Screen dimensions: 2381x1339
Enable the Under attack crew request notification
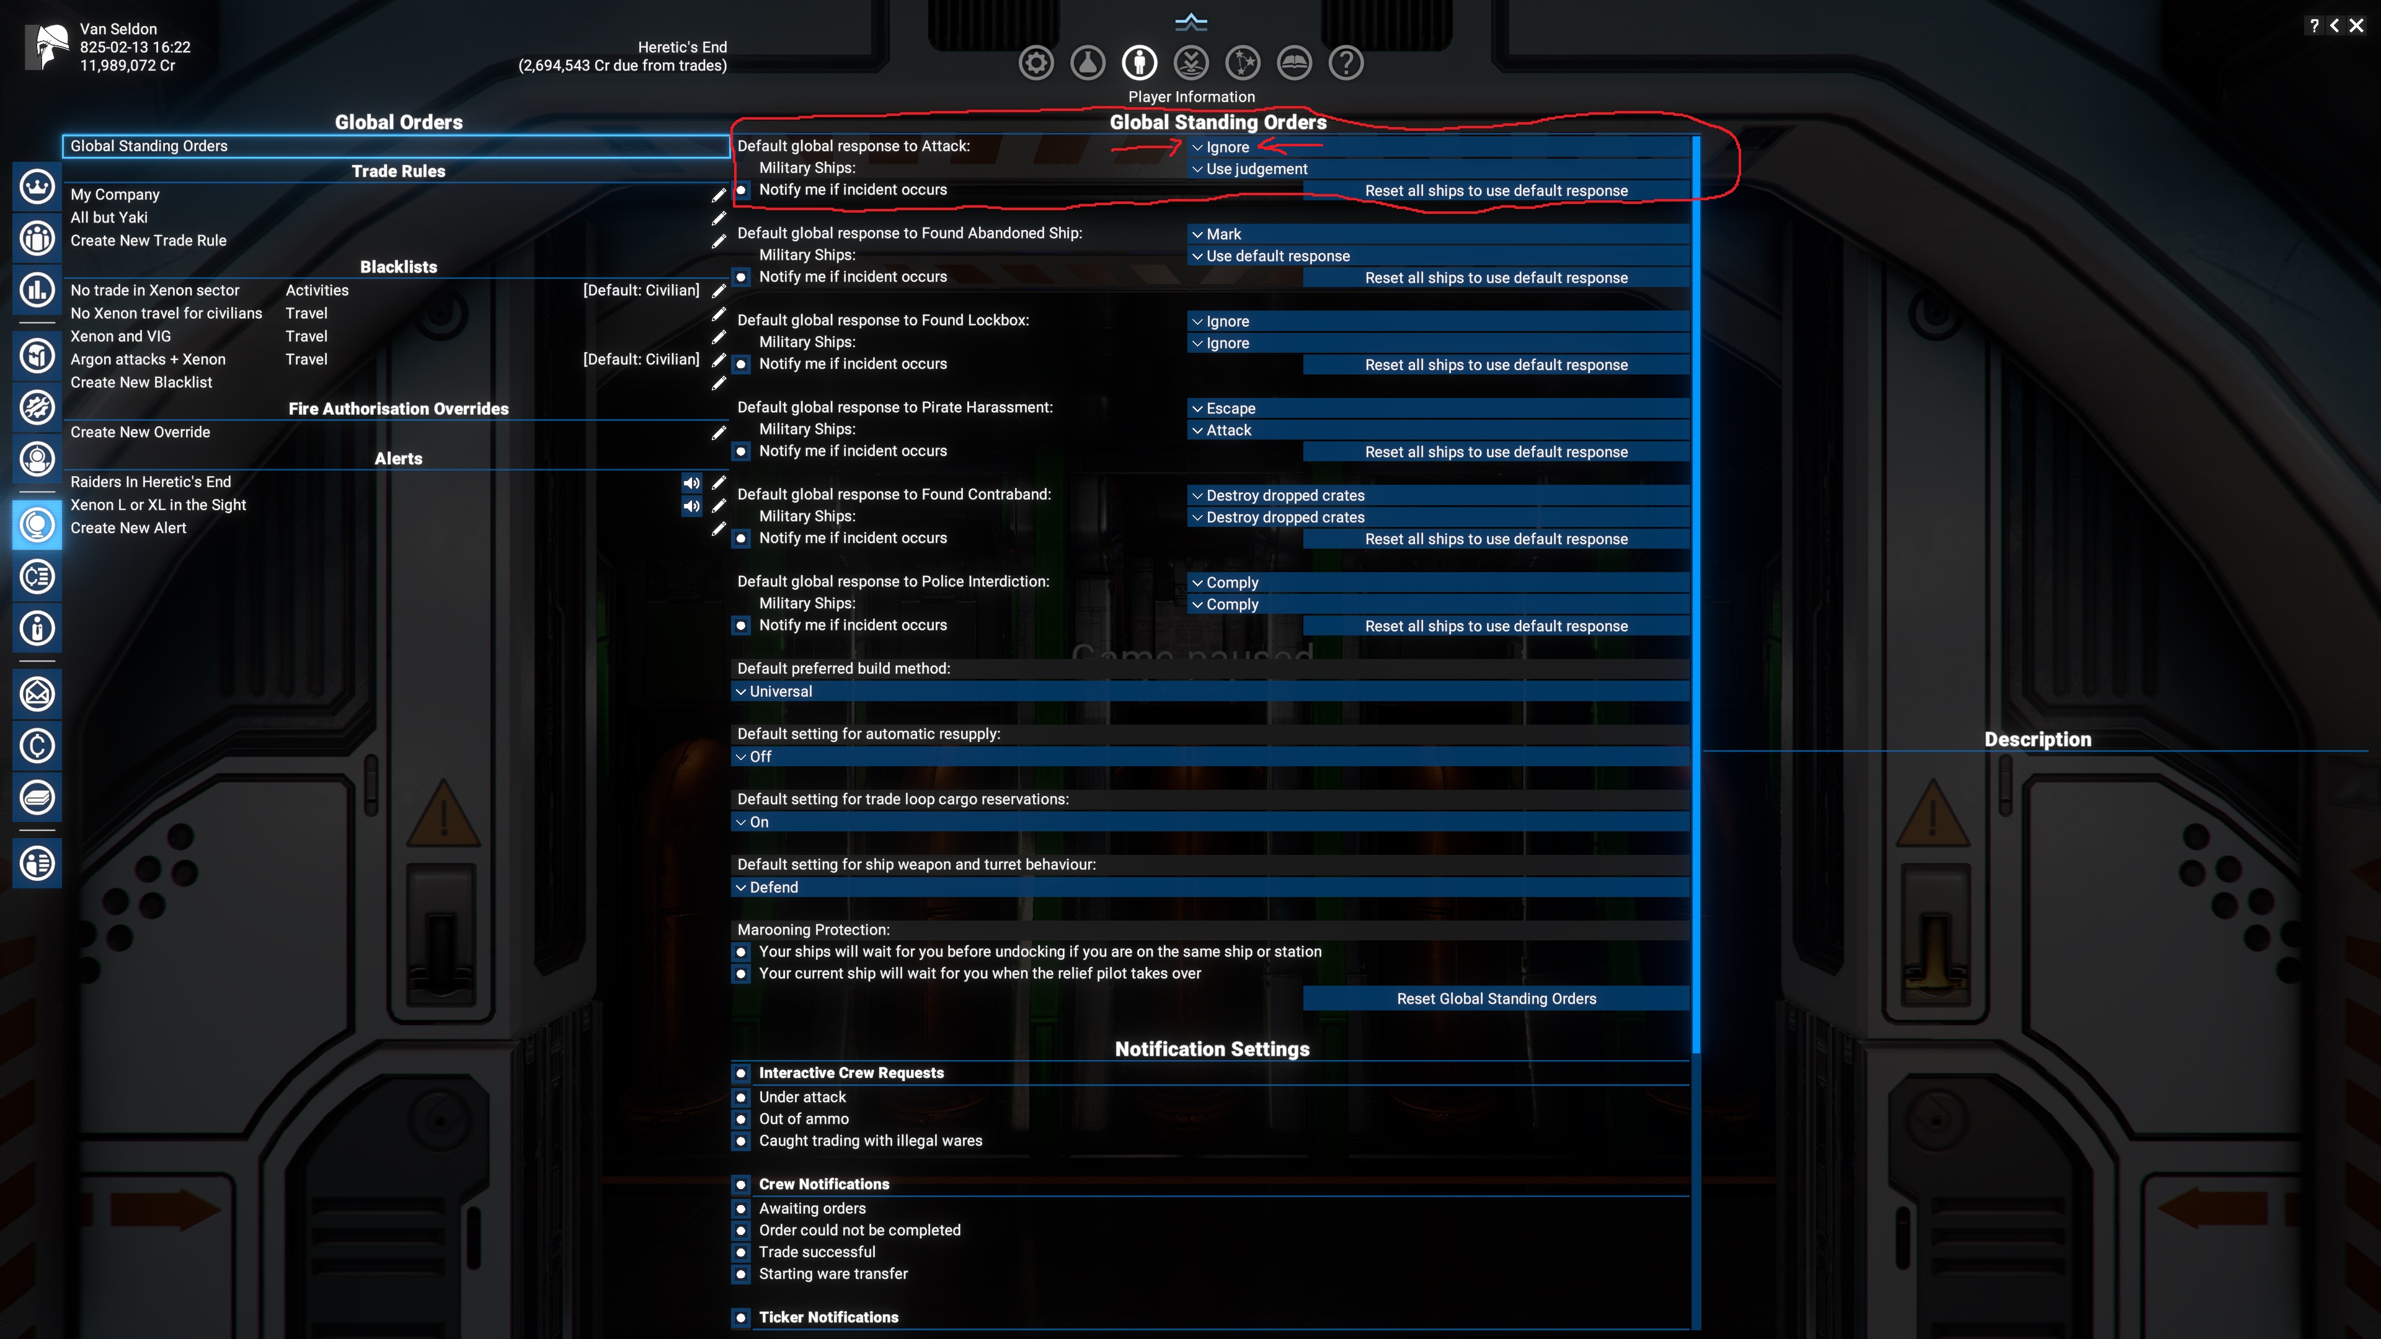(x=742, y=1097)
